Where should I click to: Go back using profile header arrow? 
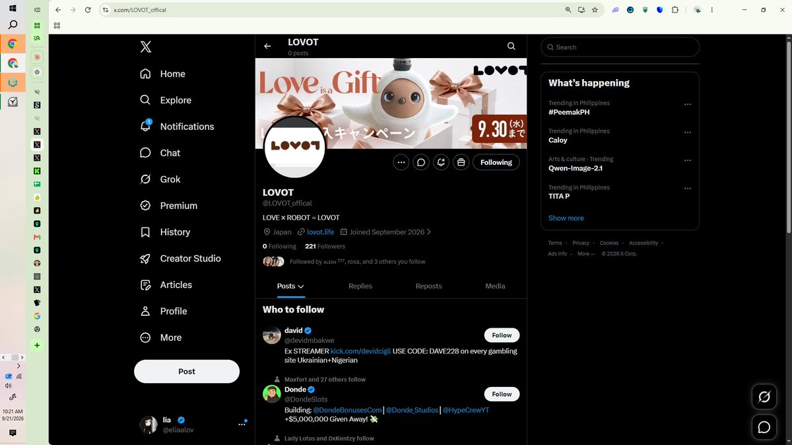[x=267, y=46]
